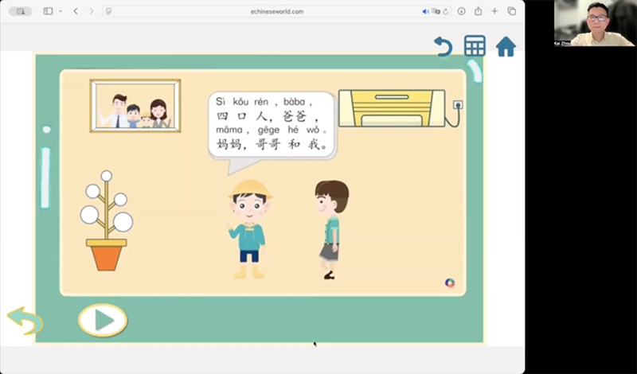
Task: Go back with Safari's back arrow
Action: pyautogui.click(x=76, y=11)
